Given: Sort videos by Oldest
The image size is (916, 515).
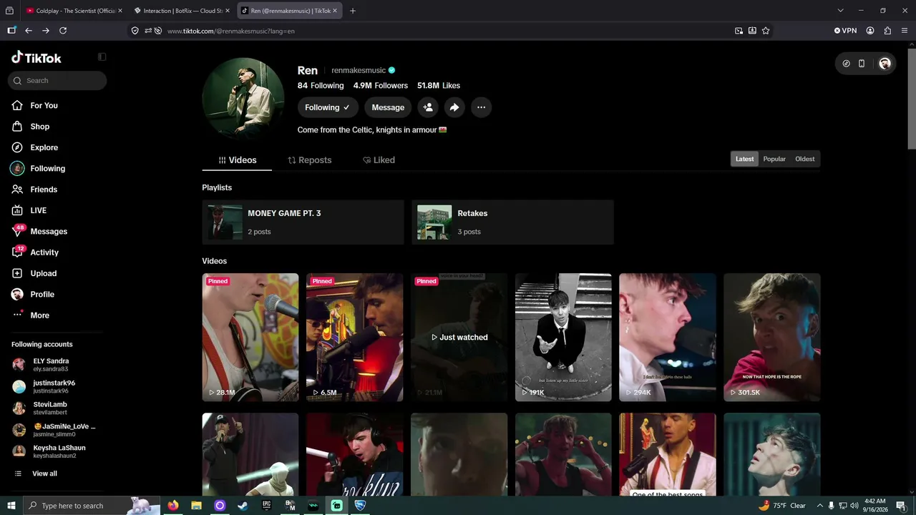Looking at the screenshot, I should 805,159.
